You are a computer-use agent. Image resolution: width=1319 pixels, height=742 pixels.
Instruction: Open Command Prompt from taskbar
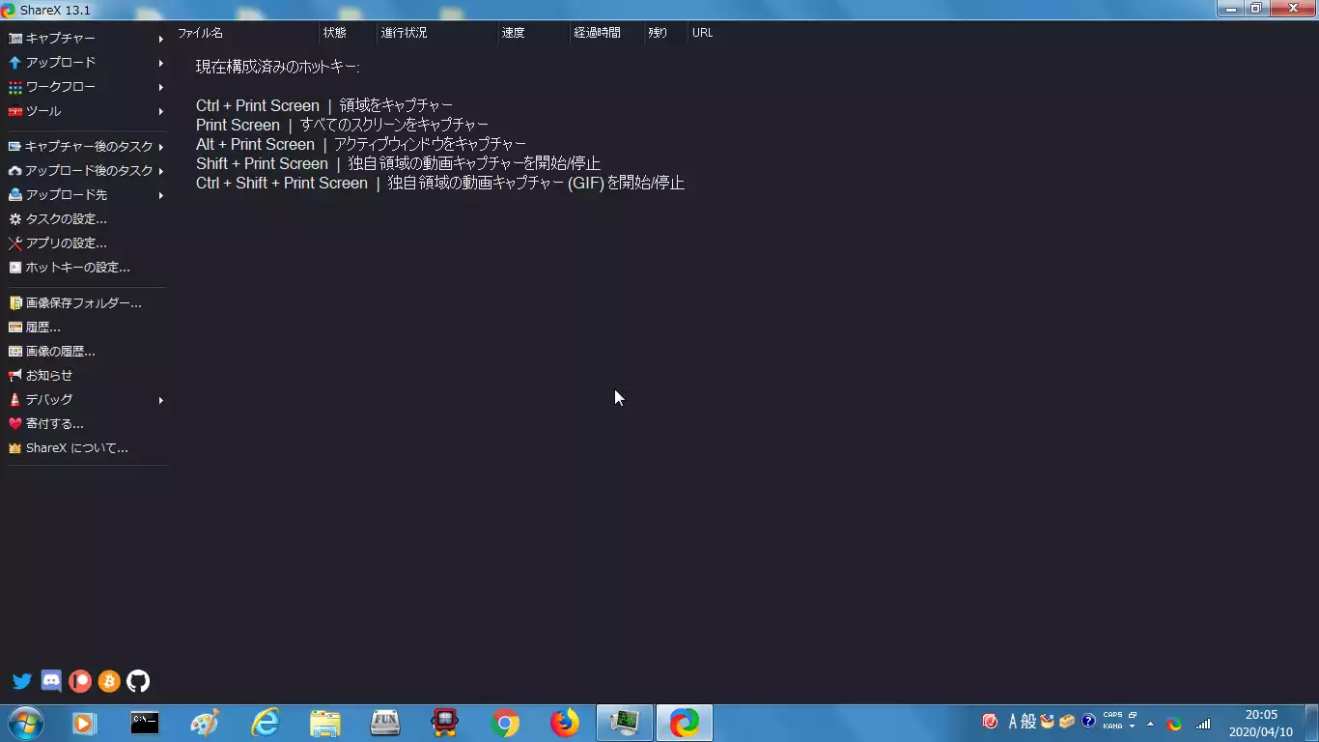[x=145, y=723]
